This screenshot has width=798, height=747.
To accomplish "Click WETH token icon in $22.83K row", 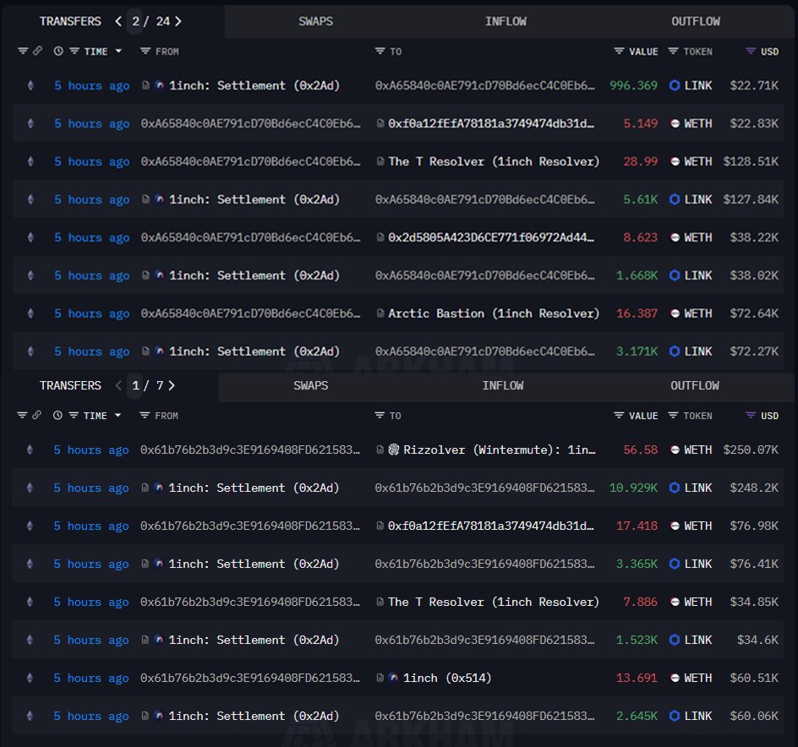I will [x=675, y=123].
